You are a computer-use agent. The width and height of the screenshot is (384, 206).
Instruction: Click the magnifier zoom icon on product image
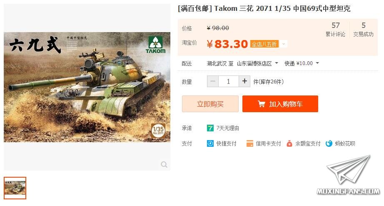point(164,164)
